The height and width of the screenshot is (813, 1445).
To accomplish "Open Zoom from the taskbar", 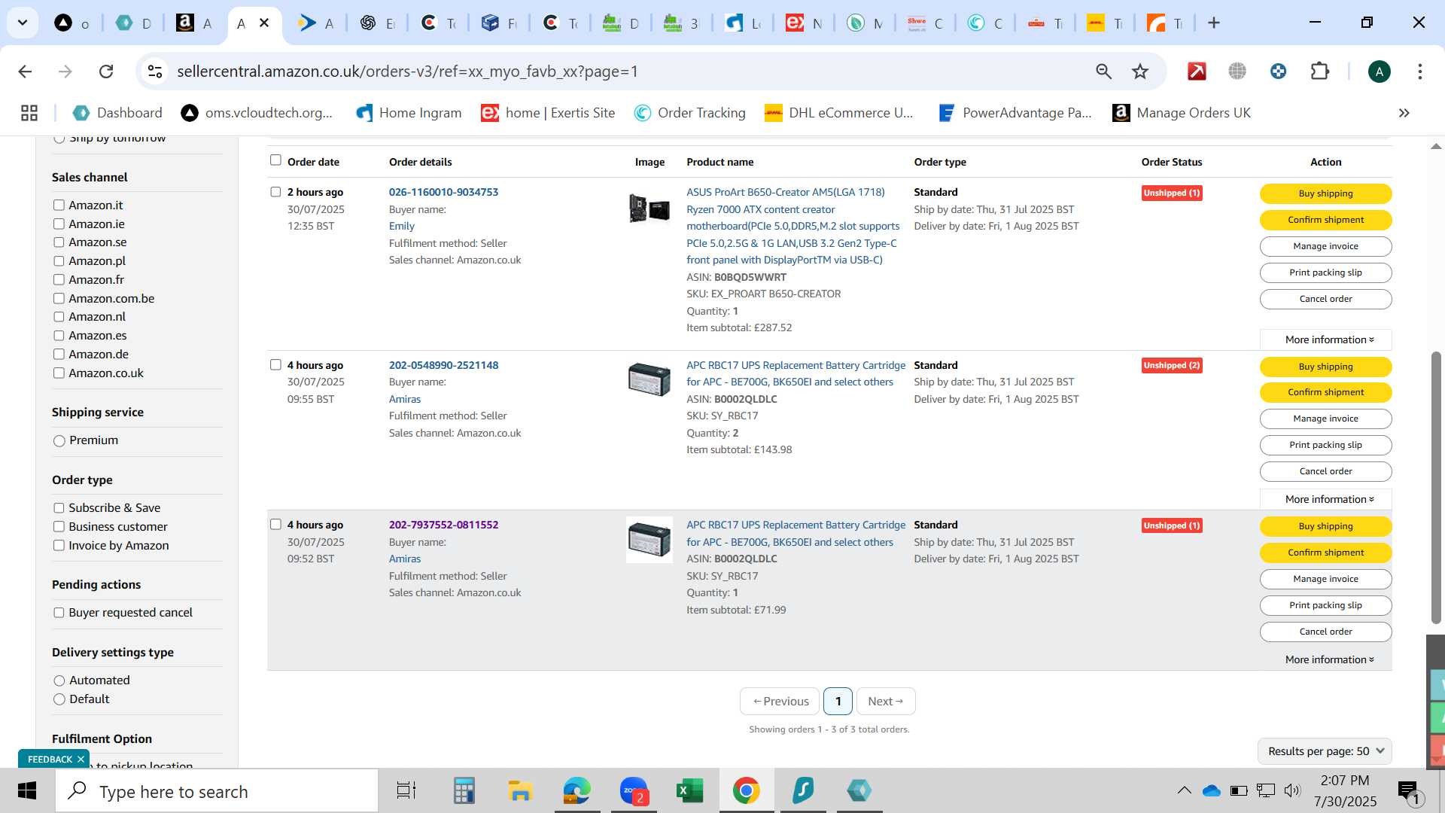I will [x=634, y=791].
